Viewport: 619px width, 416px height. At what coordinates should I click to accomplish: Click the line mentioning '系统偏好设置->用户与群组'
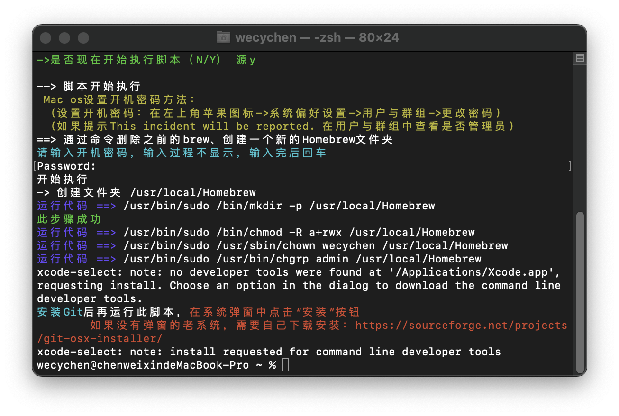pyautogui.click(x=275, y=113)
